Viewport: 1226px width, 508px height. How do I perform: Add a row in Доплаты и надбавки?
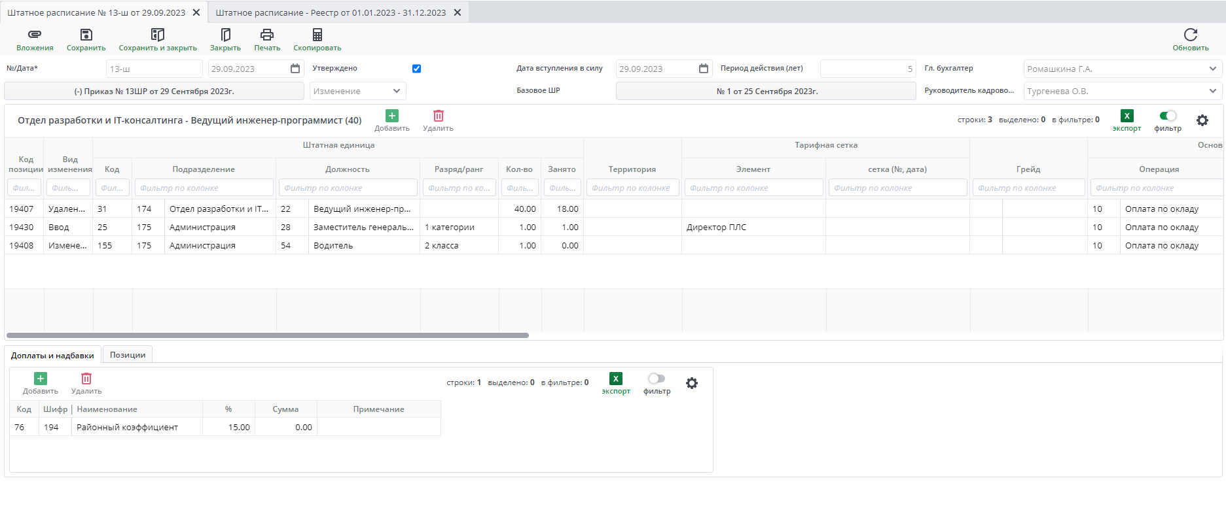point(41,379)
